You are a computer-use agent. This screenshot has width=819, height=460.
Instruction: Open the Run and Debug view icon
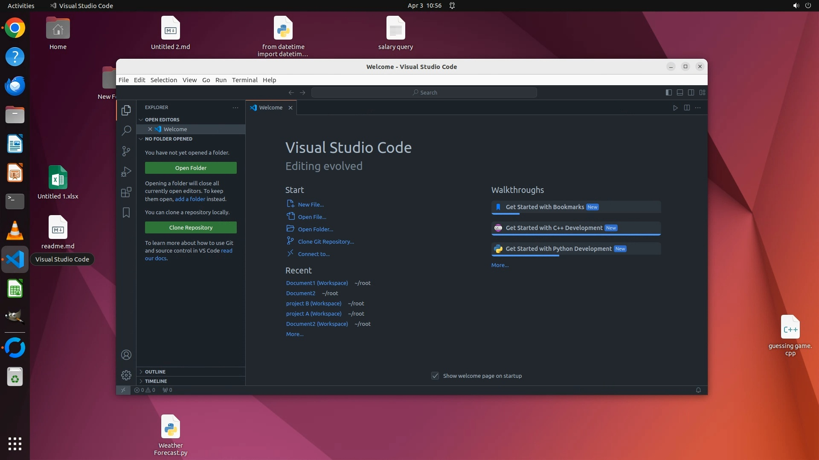[x=126, y=172]
